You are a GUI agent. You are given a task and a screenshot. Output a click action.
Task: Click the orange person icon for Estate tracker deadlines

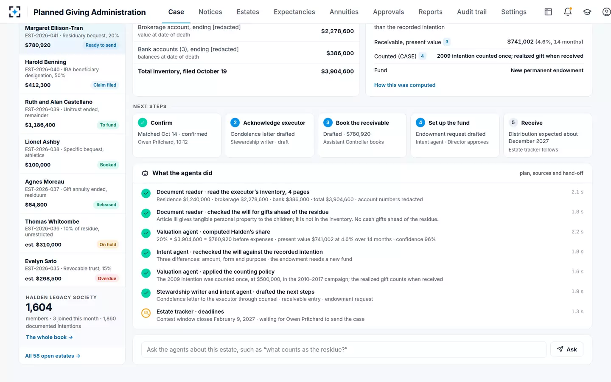pyautogui.click(x=146, y=313)
